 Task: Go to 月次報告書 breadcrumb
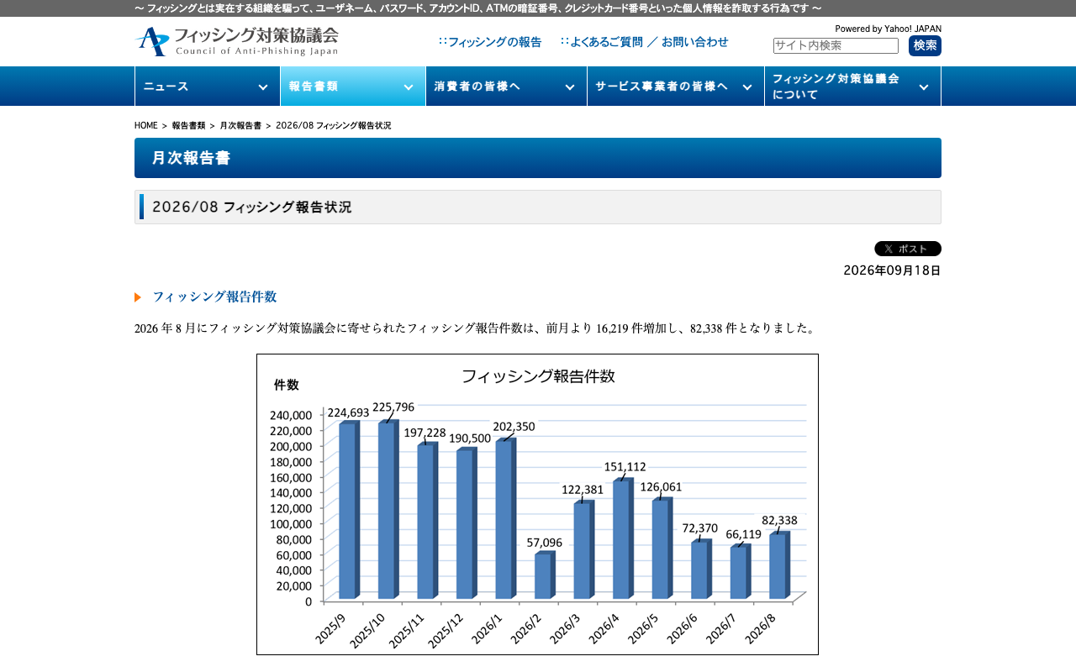point(240,125)
